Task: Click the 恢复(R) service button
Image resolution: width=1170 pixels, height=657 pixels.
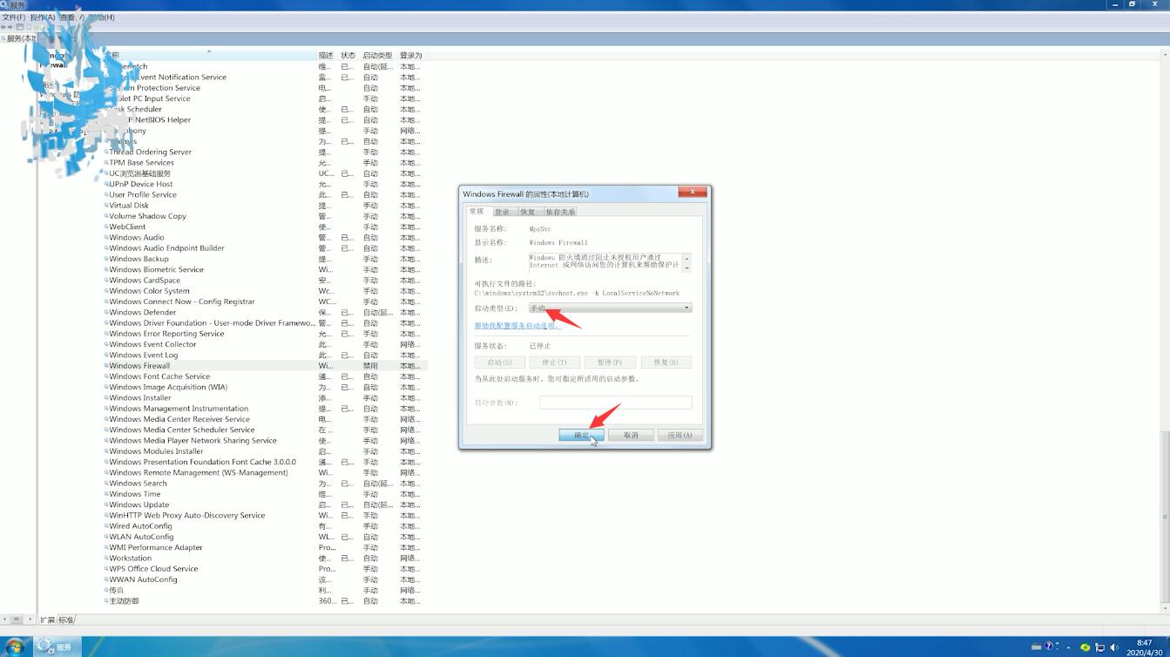Action: (x=666, y=362)
